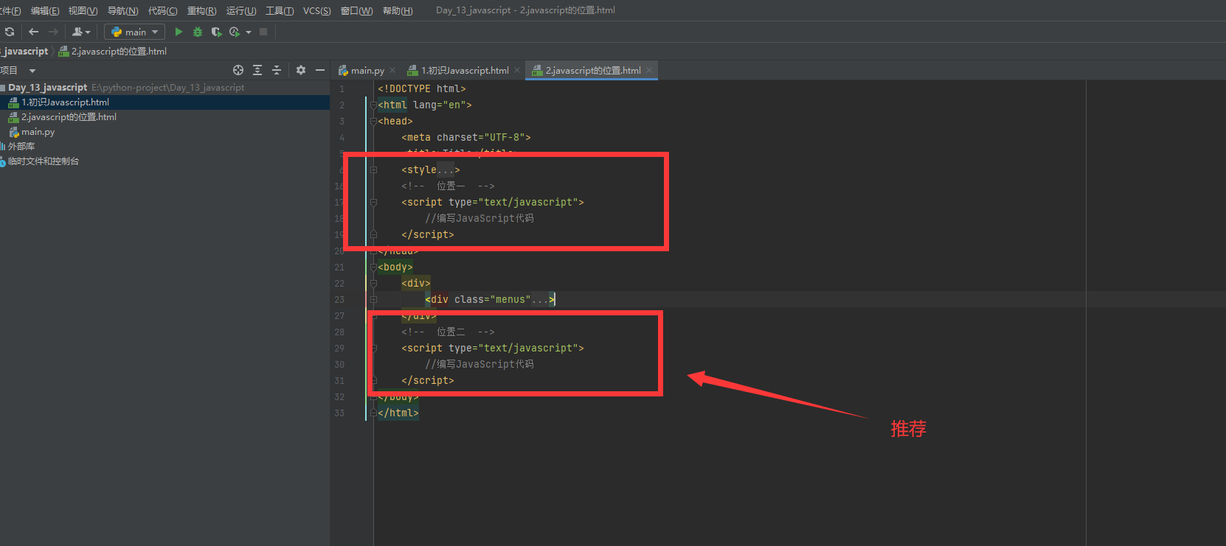Open the user/code-with-me dropdown icon

click(x=81, y=32)
